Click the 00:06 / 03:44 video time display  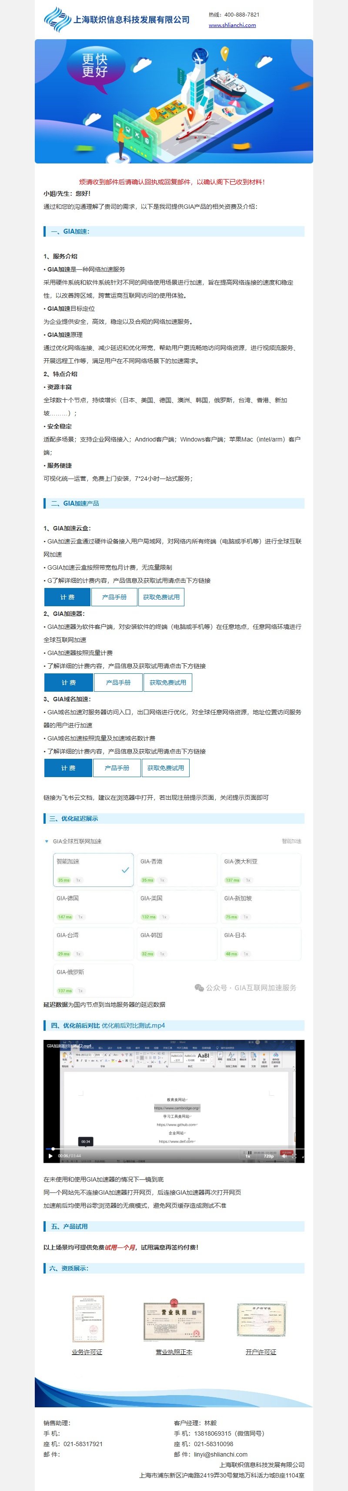(69, 1156)
